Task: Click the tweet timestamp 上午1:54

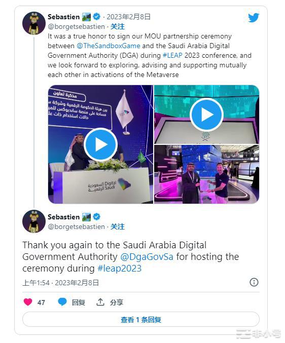Action: 36,283
